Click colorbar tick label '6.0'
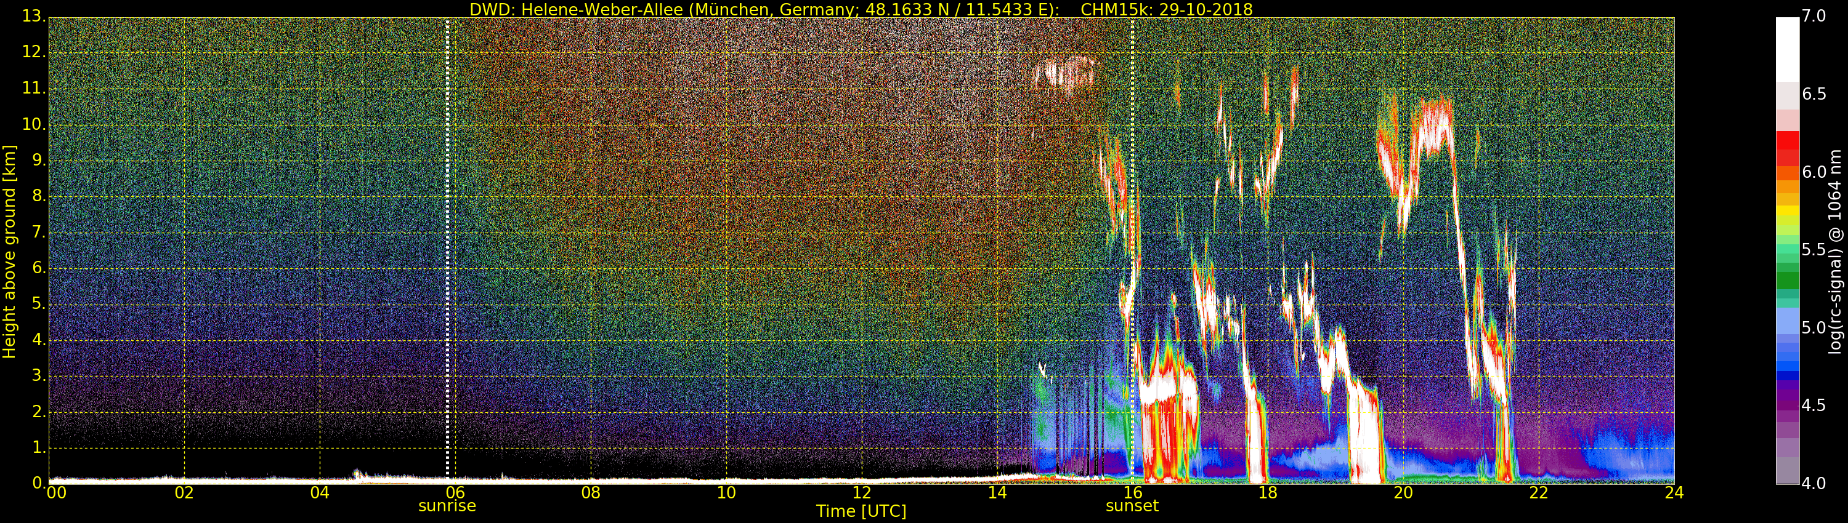This screenshot has width=1848, height=523. (x=1814, y=172)
